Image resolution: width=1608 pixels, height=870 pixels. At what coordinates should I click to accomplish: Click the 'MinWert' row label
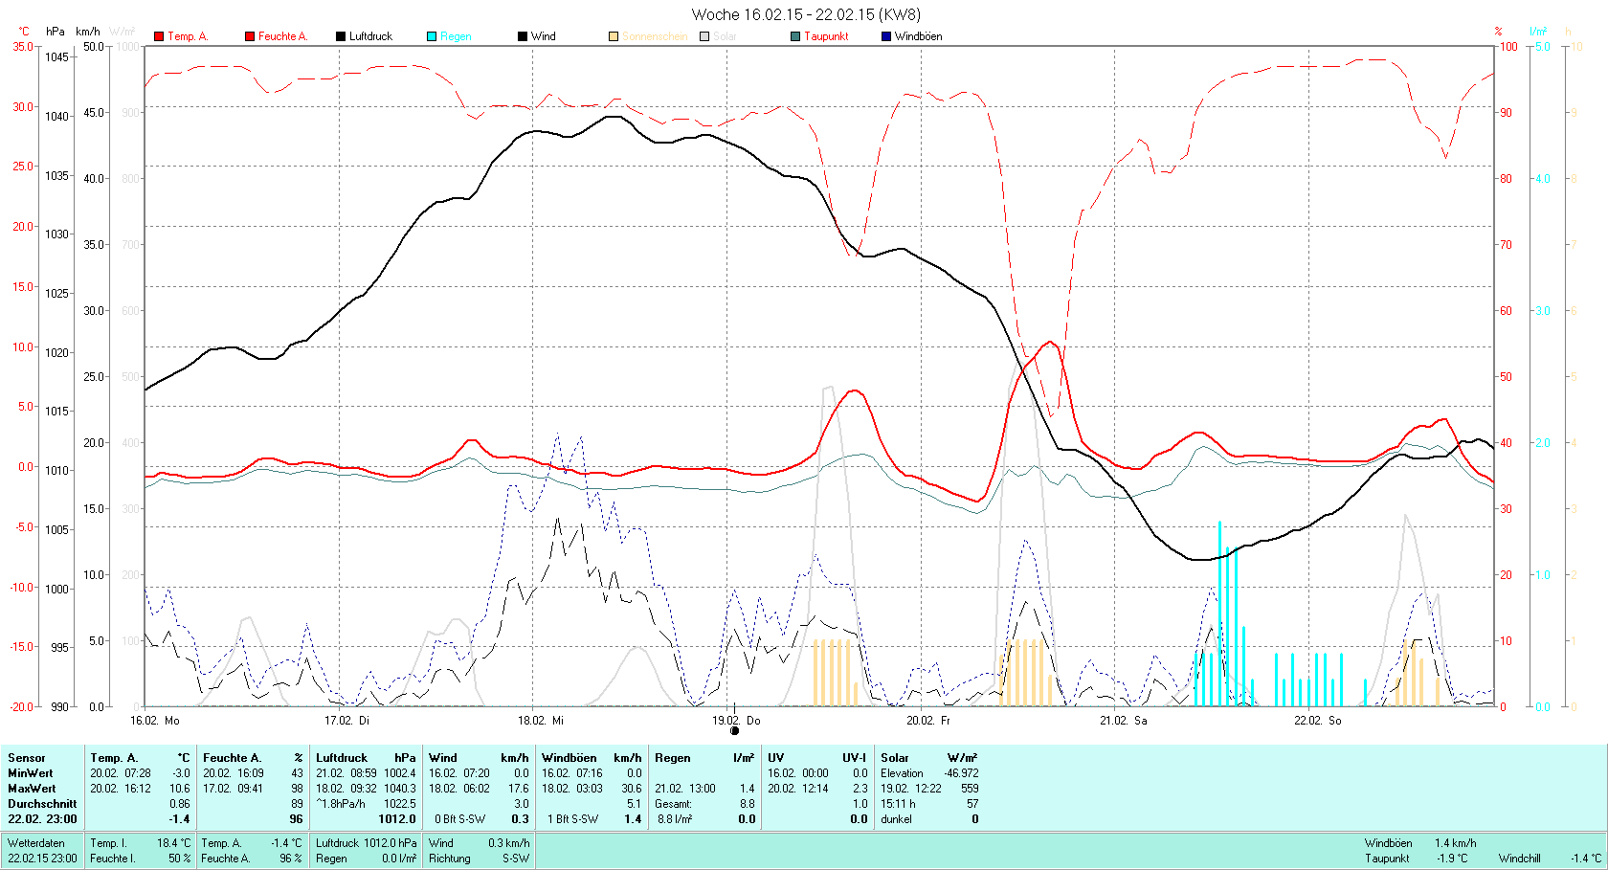tap(31, 772)
